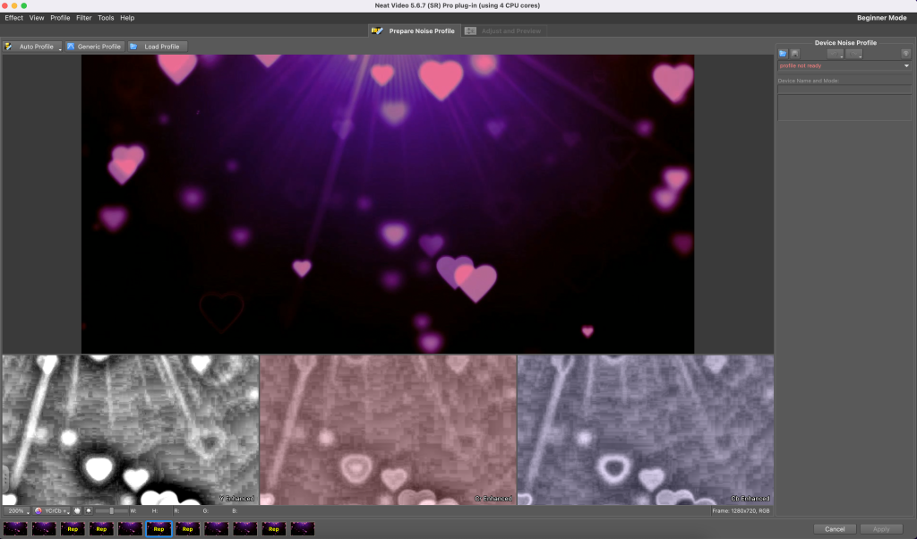Click the Load Profile button
Image resolution: width=917 pixels, height=539 pixels.
(156, 47)
